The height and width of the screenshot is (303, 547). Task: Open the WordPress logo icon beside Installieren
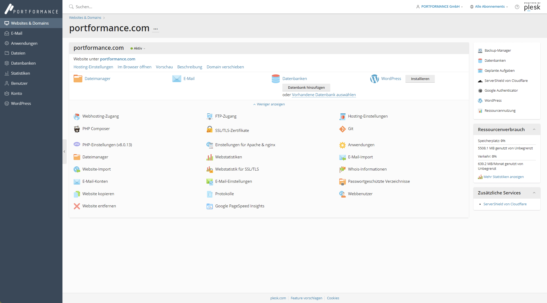pyautogui.click(x=374, y=79)
